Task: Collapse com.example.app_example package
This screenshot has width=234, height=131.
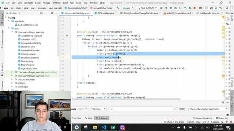Action: point(12,32)
